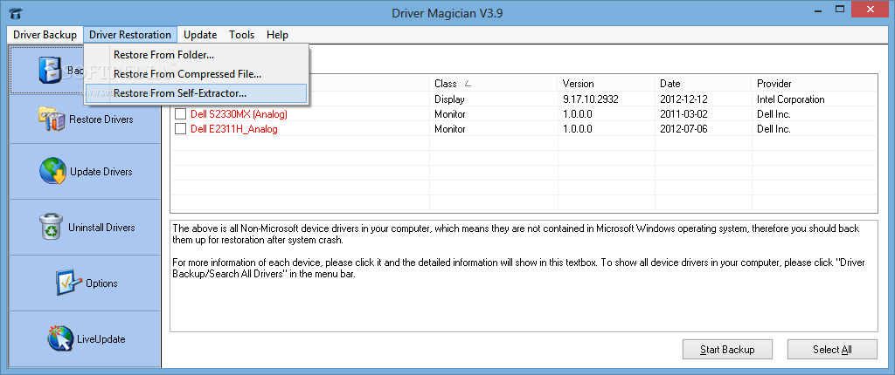Tick the Dell E2311H_Analog checkbox
This screenshot has height=375, width=895.
click(x=180, y=129)
